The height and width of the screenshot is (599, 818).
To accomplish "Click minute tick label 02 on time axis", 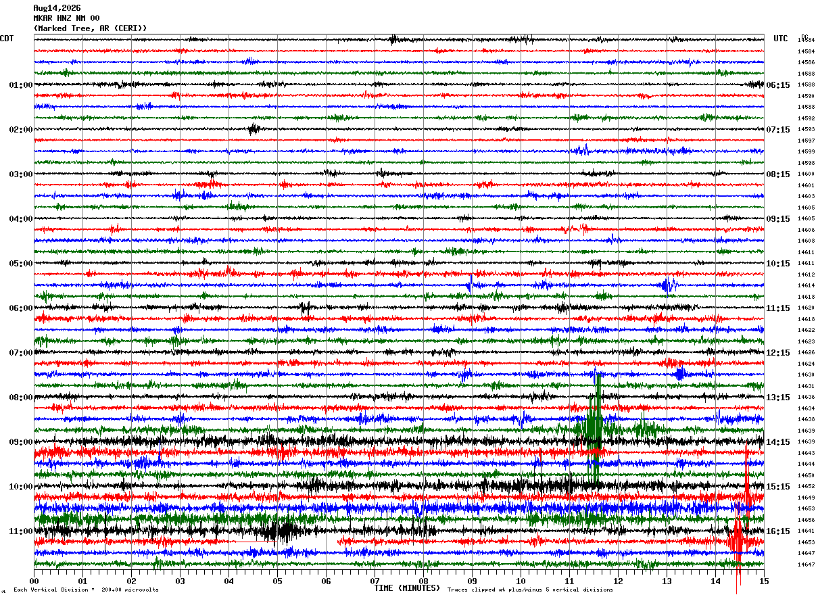I will (131, 581).
